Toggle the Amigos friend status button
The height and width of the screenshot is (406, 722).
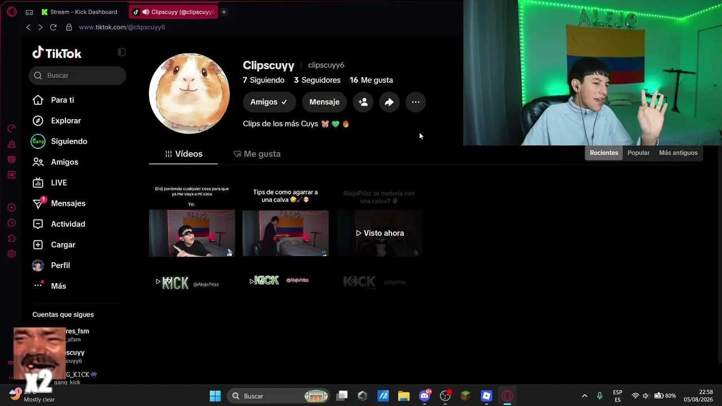pyautogui.click(x=268, y=102)
